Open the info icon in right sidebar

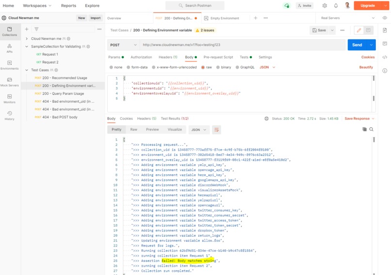[x=385, y=71]
